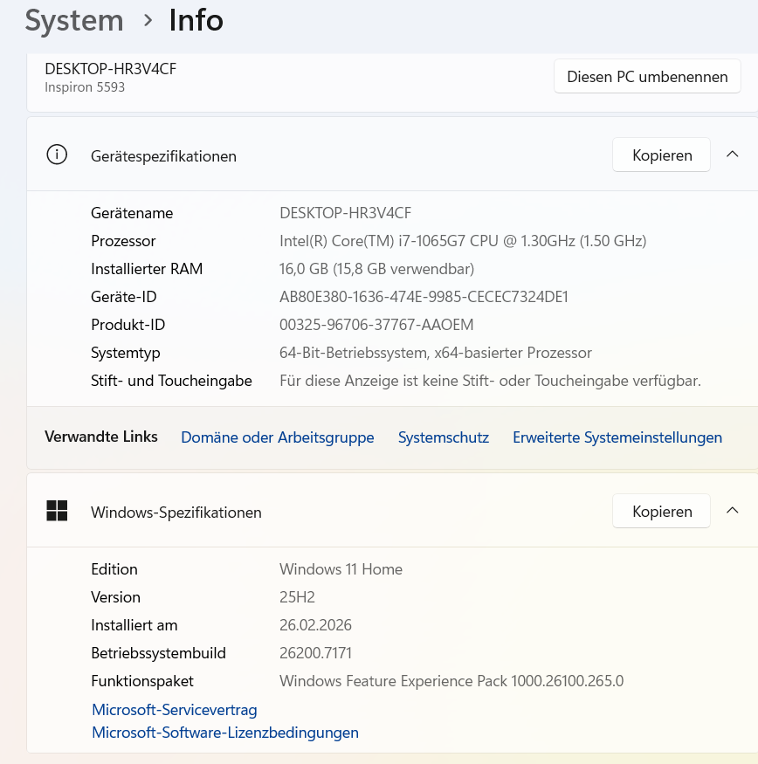Click the Installiert am label
Image resolution: width=758 pixels, height=764 pixels.
pyautogui.click(x=134, y=624)
